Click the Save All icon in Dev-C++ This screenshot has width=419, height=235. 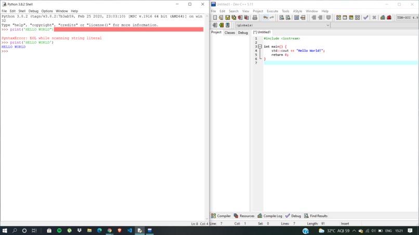(234, 18)
